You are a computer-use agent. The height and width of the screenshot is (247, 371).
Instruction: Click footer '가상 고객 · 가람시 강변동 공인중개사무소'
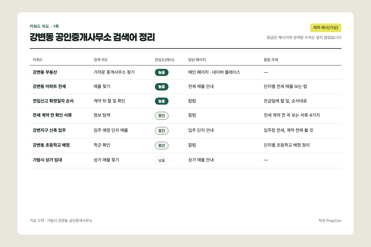point(61,220)
